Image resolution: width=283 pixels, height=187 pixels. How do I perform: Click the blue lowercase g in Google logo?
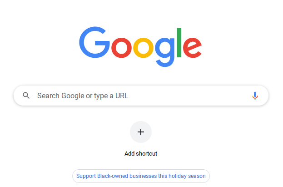(165, 52)
